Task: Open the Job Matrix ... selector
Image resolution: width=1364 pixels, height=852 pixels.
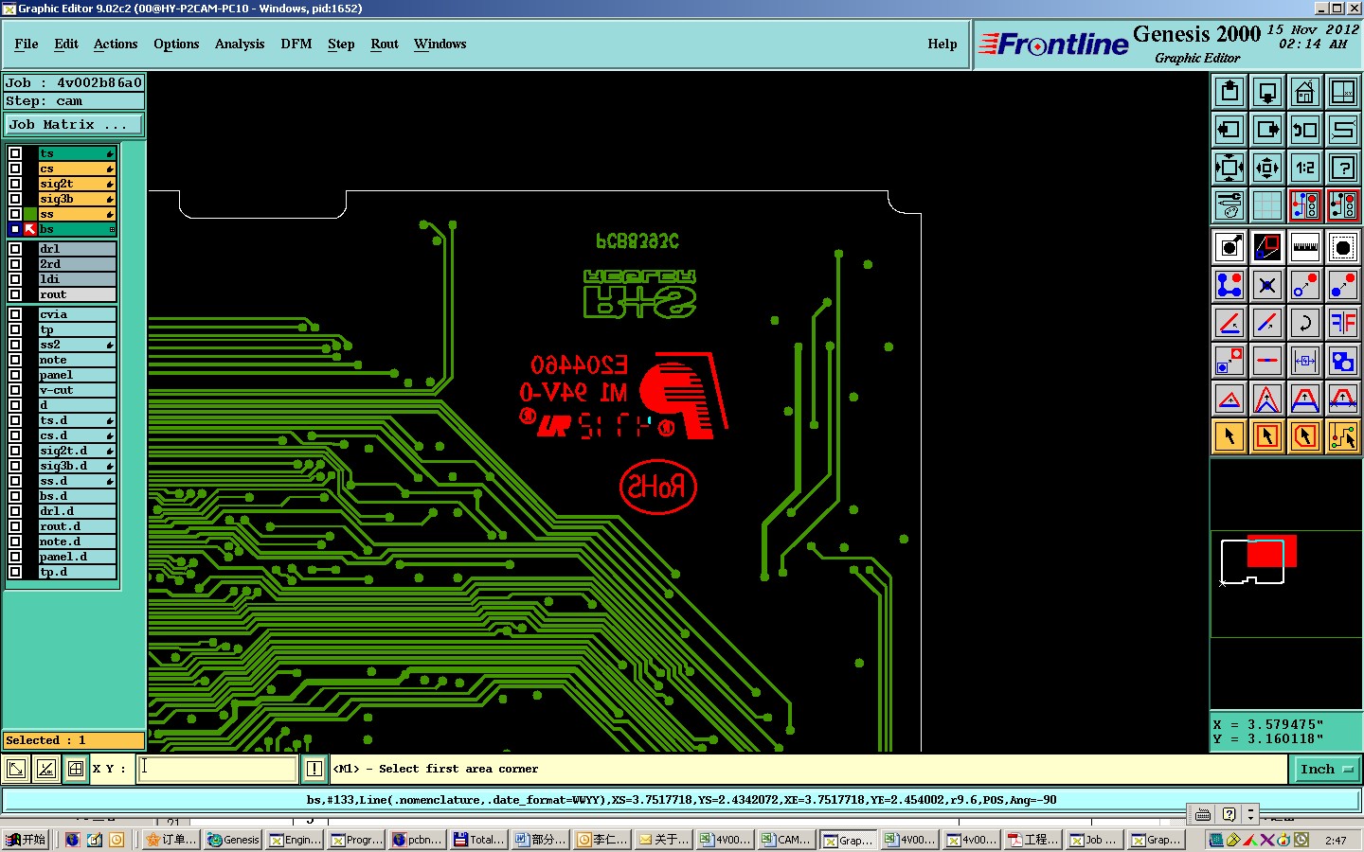Action: 74,124
